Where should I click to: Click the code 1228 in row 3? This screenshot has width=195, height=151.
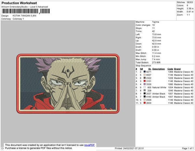click(x=171, y=78)
